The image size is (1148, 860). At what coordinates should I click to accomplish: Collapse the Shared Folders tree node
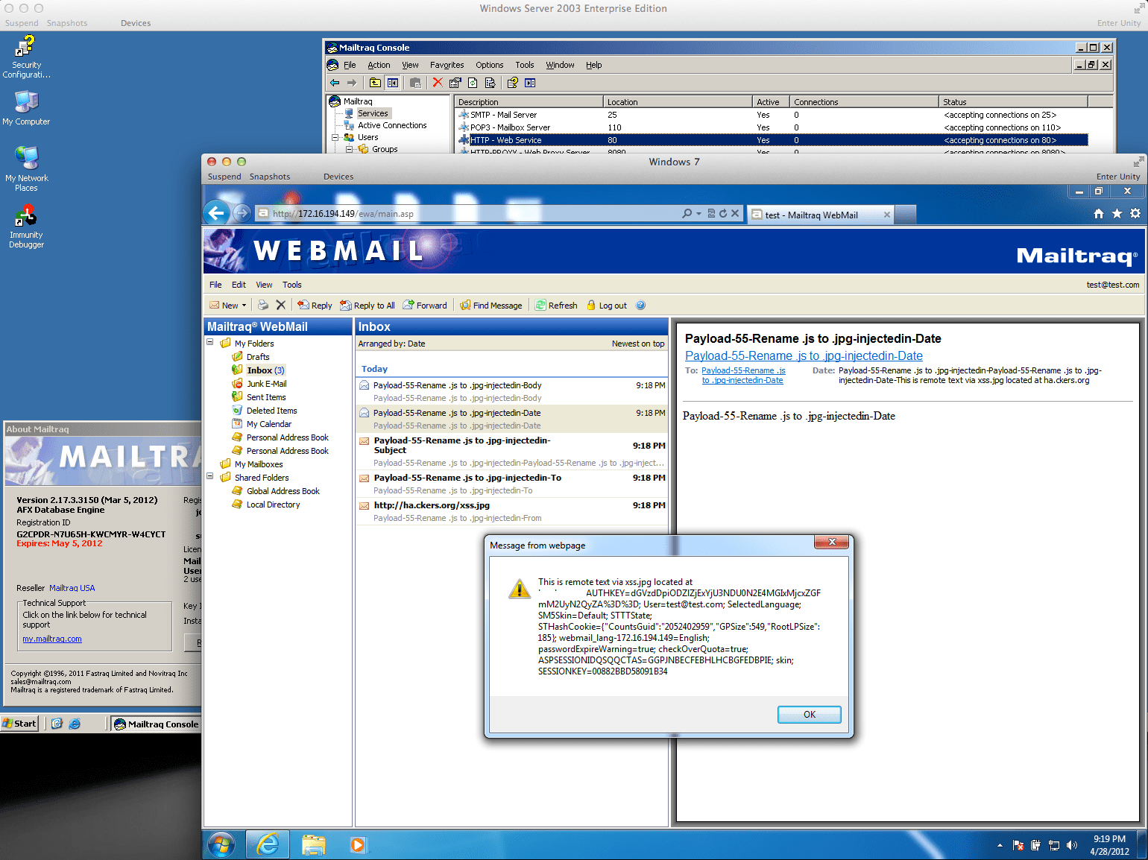(210, 477)
